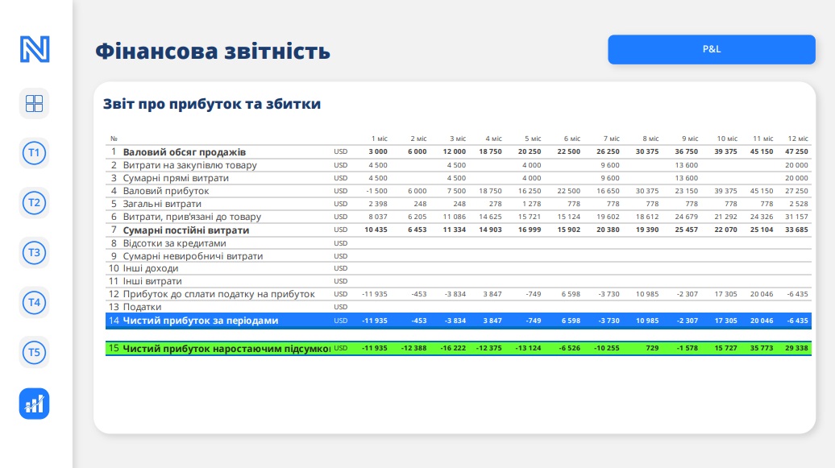Click the "3 міс" column header
Viewport: 835px width, 468px height.
pyautogui.click(x=458, y=139)
